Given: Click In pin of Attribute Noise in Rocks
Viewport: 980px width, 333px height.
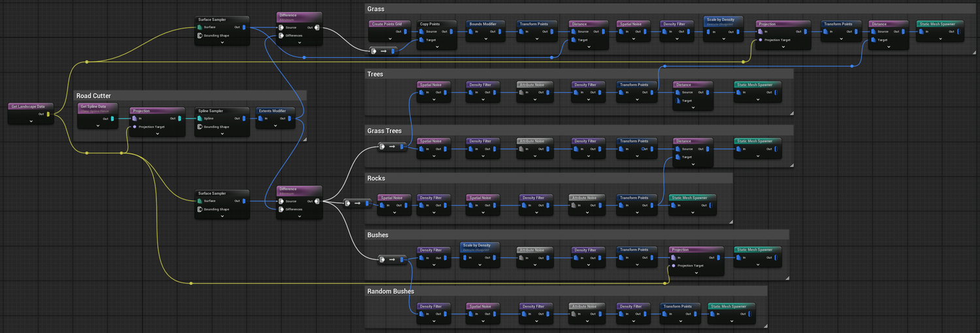Looking at the screenshot, I should click(x=573, y=206).
